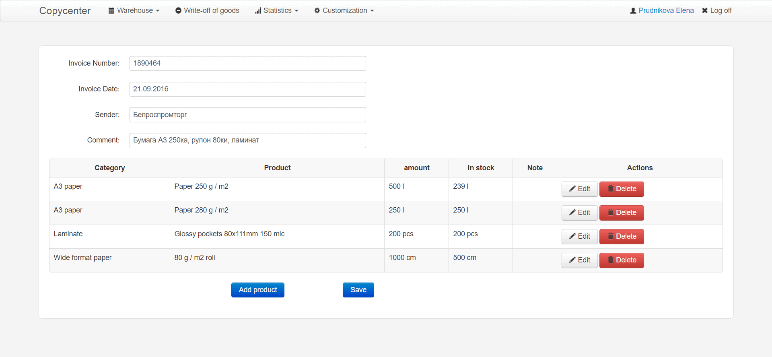Select the Wide format paper cell

coord(109,260)
